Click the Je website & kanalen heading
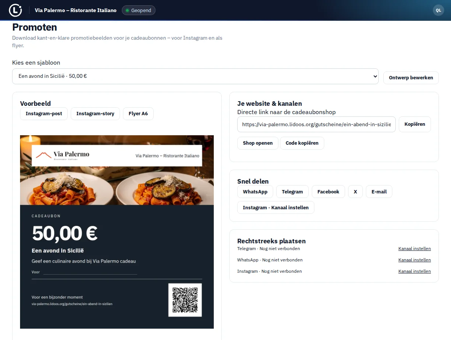The image size is (451, 340). pyautogui.click(x=269, y=104)
